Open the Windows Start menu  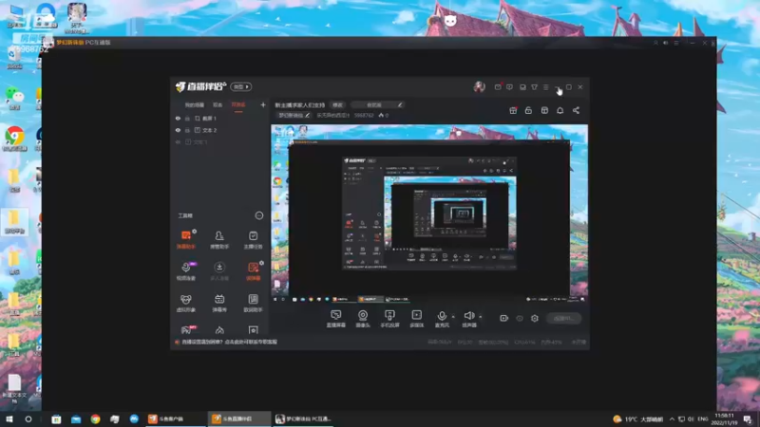(9, 418)
